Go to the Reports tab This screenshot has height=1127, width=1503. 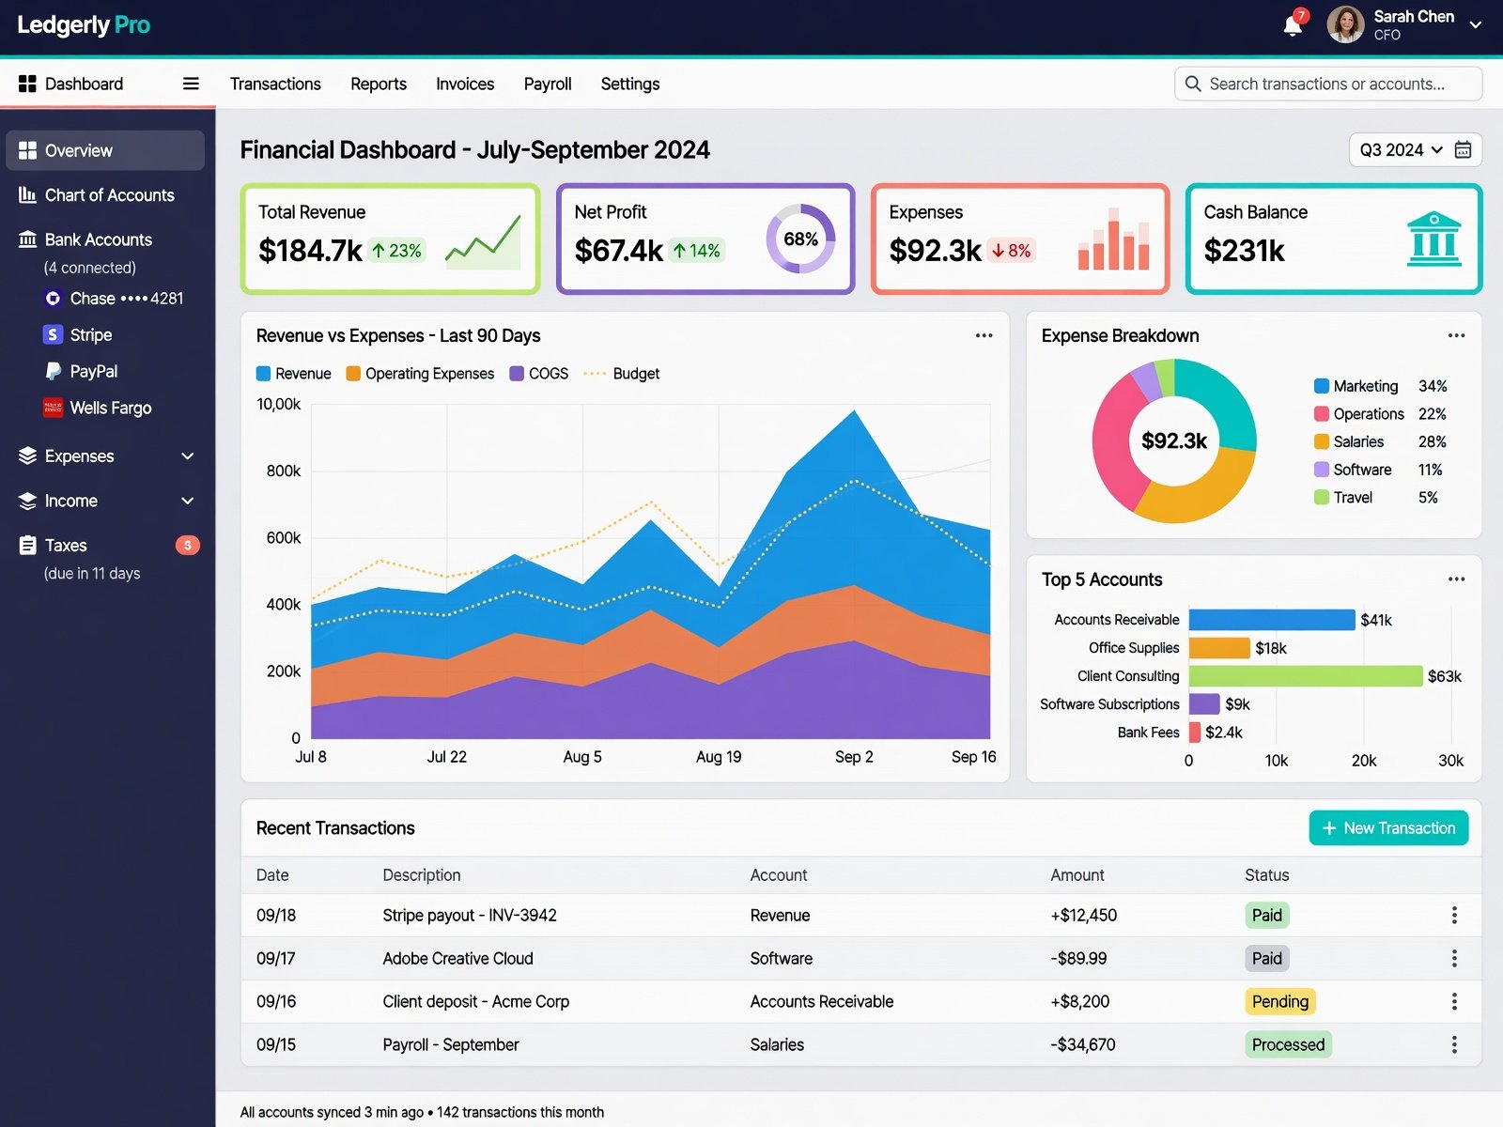point(379,84)
